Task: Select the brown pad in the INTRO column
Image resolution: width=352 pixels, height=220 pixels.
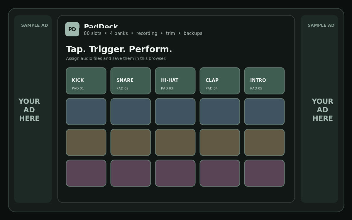Action: (x=264, y=142)
